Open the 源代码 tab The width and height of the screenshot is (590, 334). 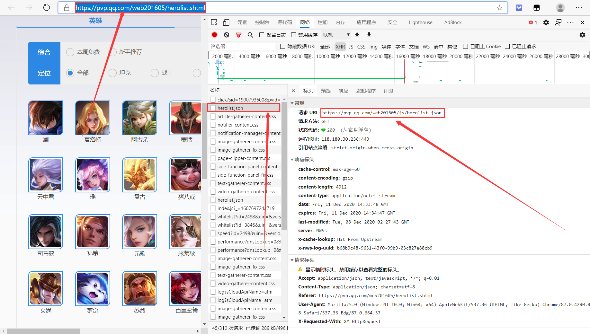[x=285, y=22]
